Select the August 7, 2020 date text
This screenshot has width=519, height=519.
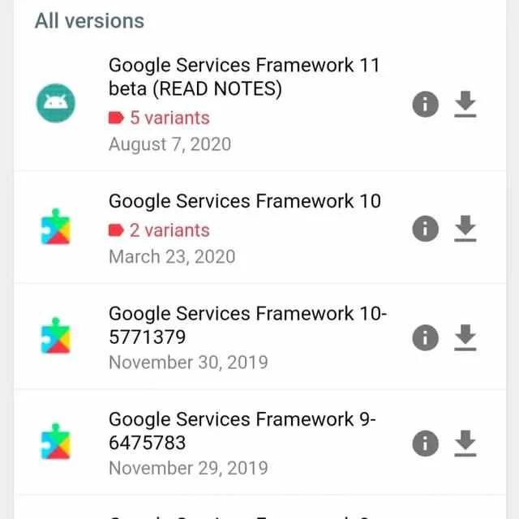pyautogui.click(x=169, y=144)
